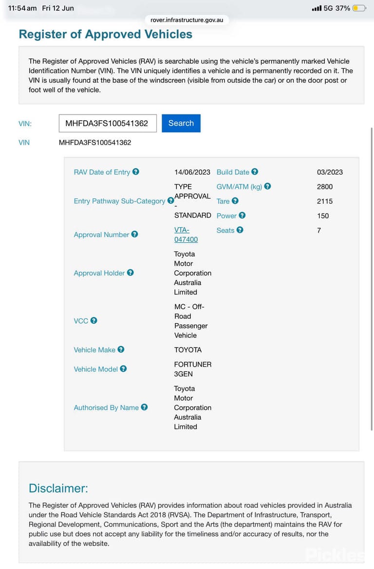The height and width of the screenshot is (569, 374).
Task: Select the 150 power value
Action: point(323,216)
